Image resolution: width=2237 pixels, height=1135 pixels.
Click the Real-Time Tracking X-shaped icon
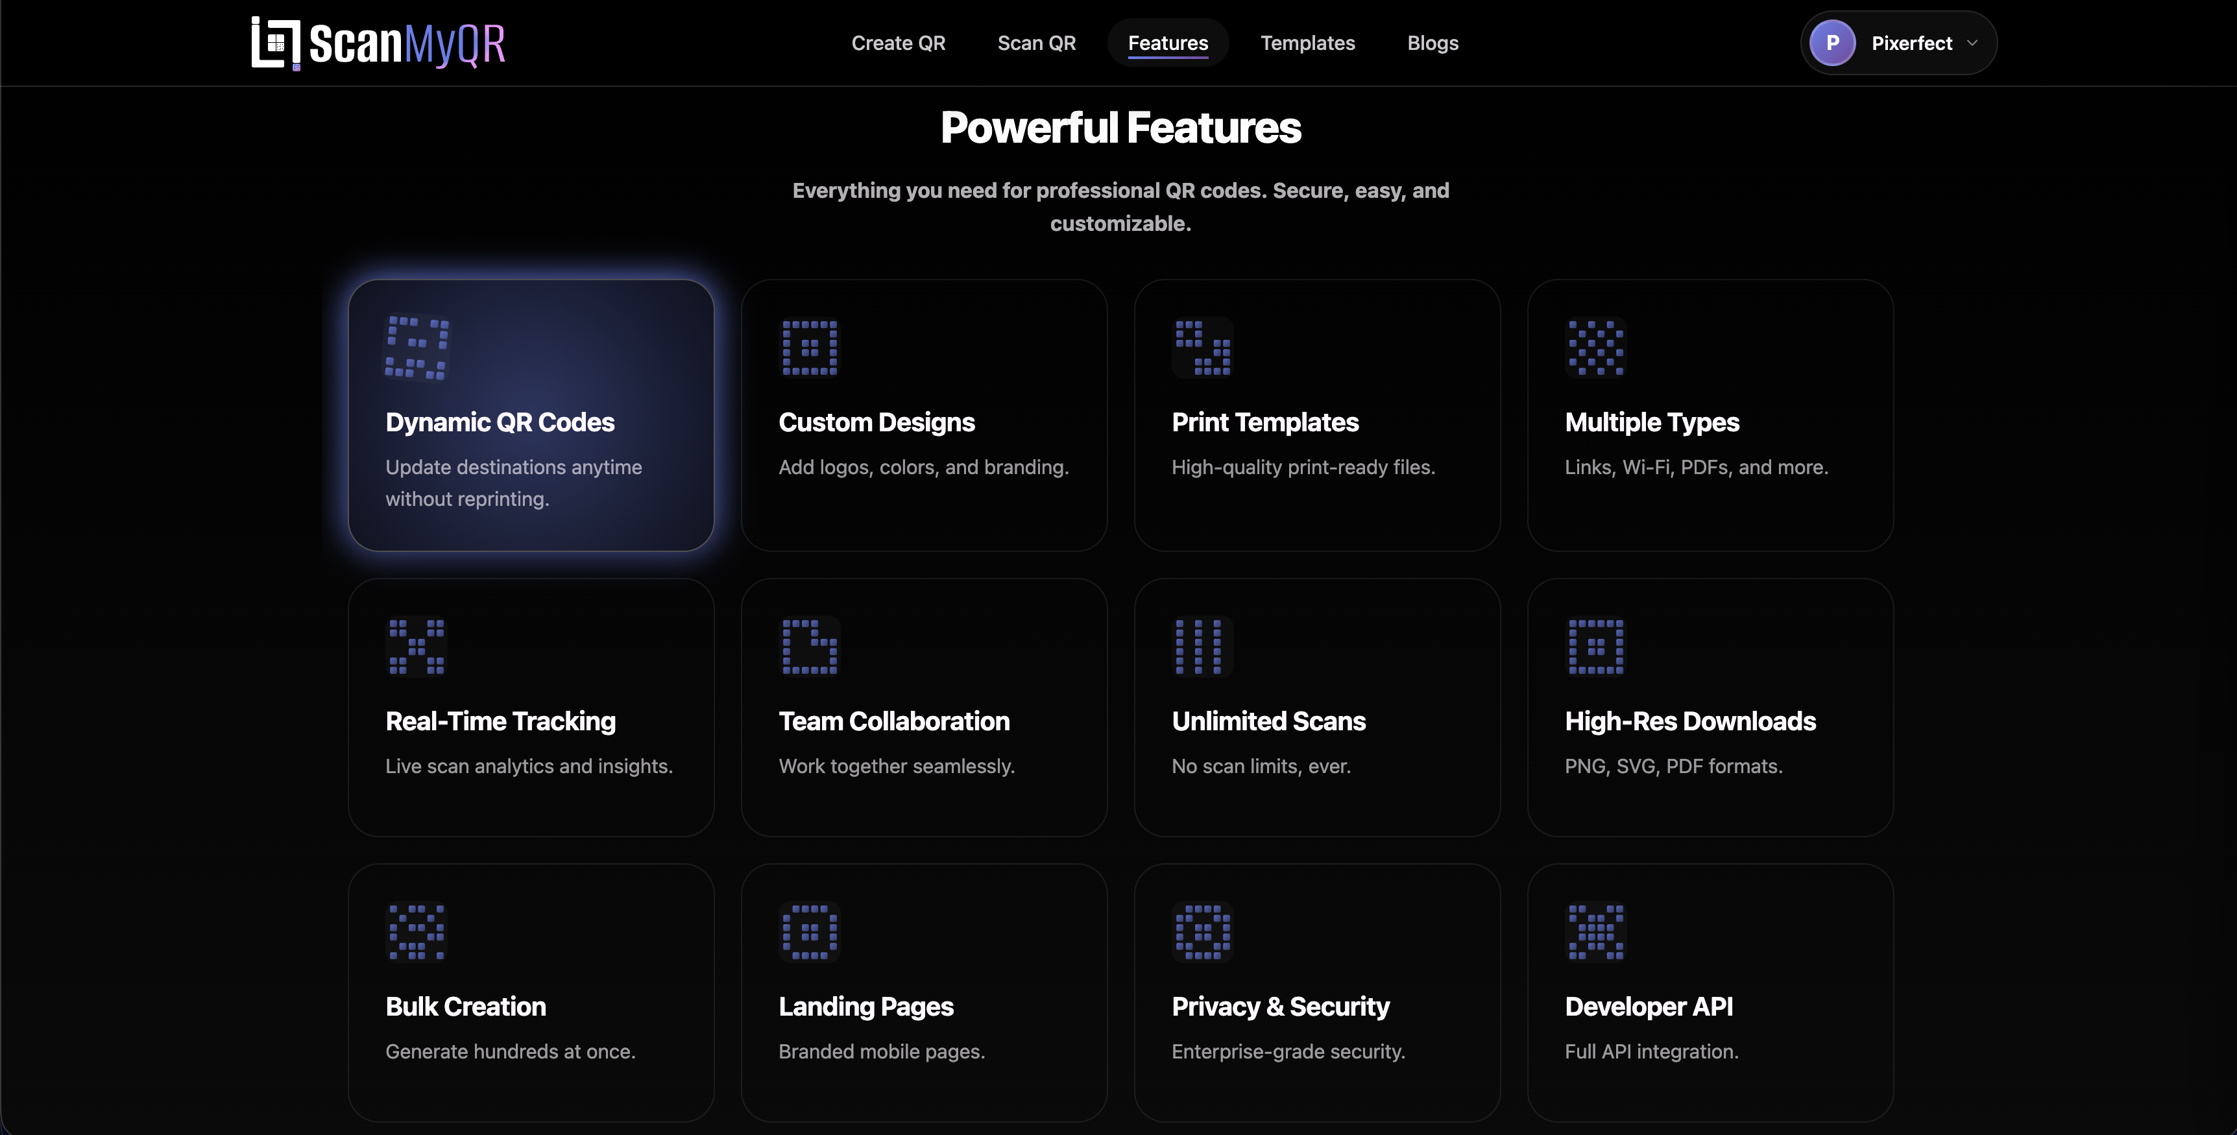[417, 646]
